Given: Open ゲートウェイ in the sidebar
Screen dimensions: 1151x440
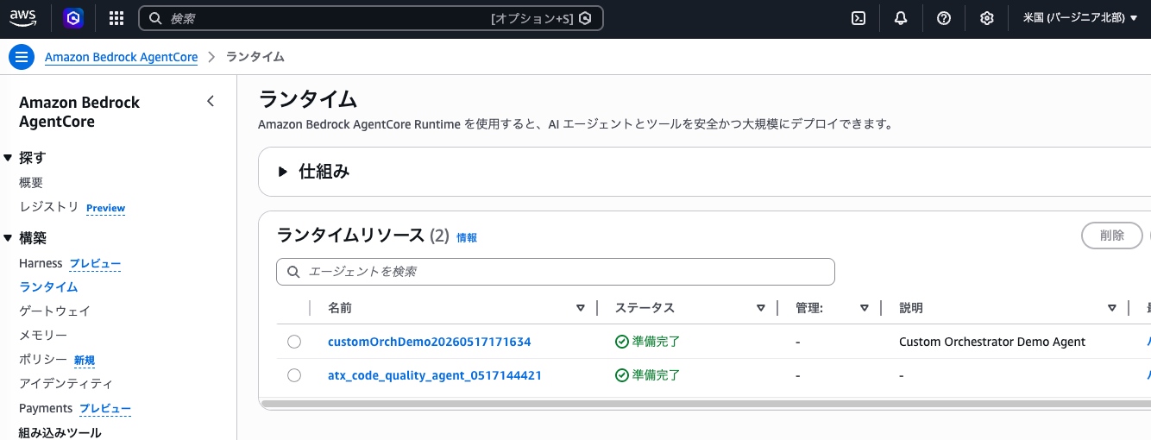Looking at the screenshot, I should click(54, 311).
